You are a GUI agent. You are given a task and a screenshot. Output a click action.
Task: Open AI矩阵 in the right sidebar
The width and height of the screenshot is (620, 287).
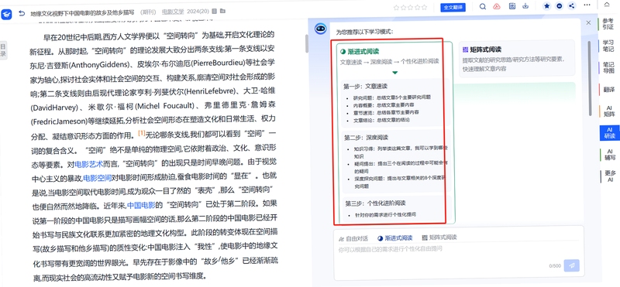point(609,111)
